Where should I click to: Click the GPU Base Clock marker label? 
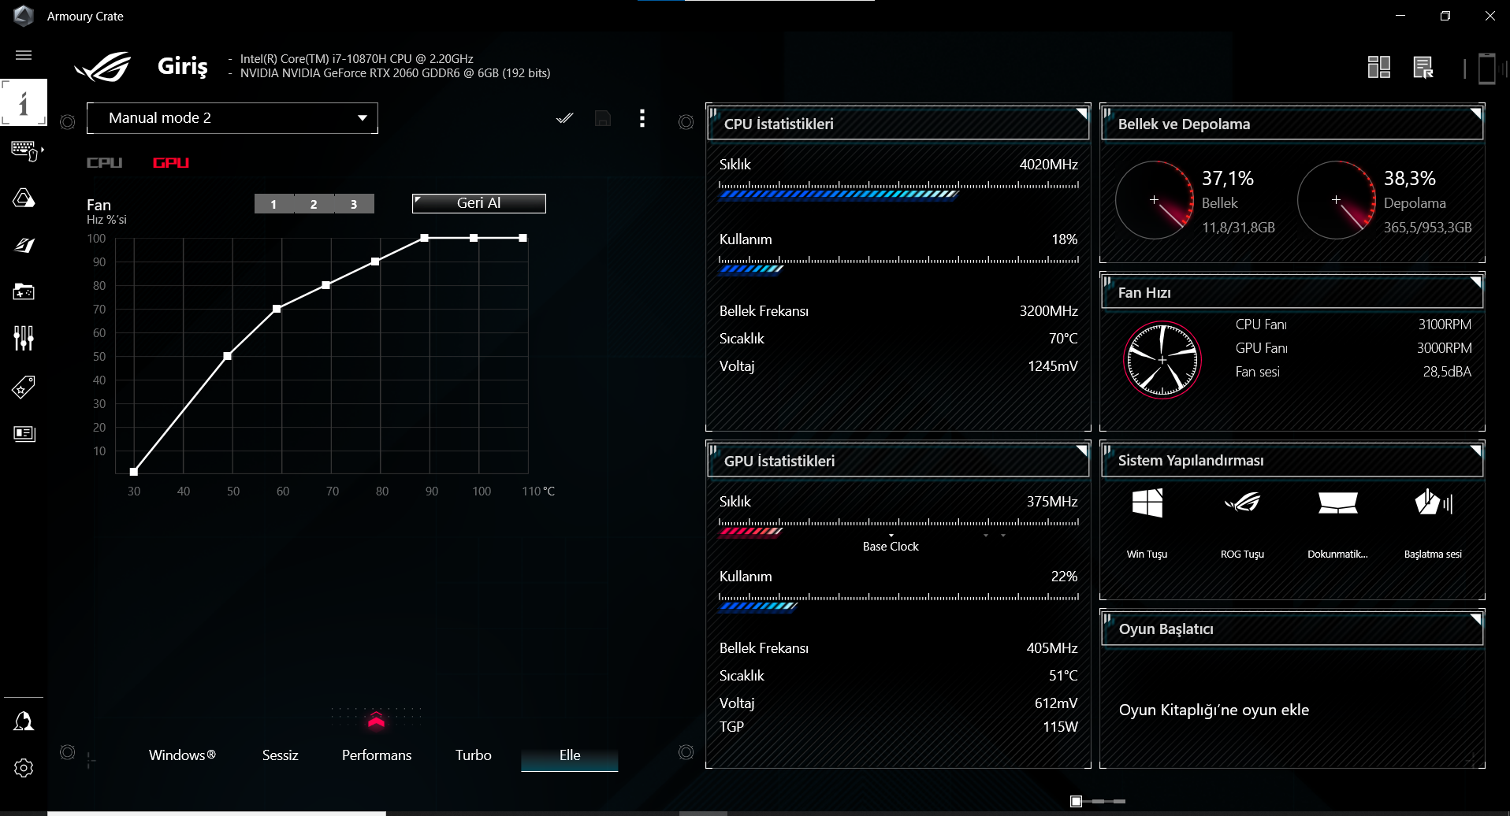pos(891,547)
